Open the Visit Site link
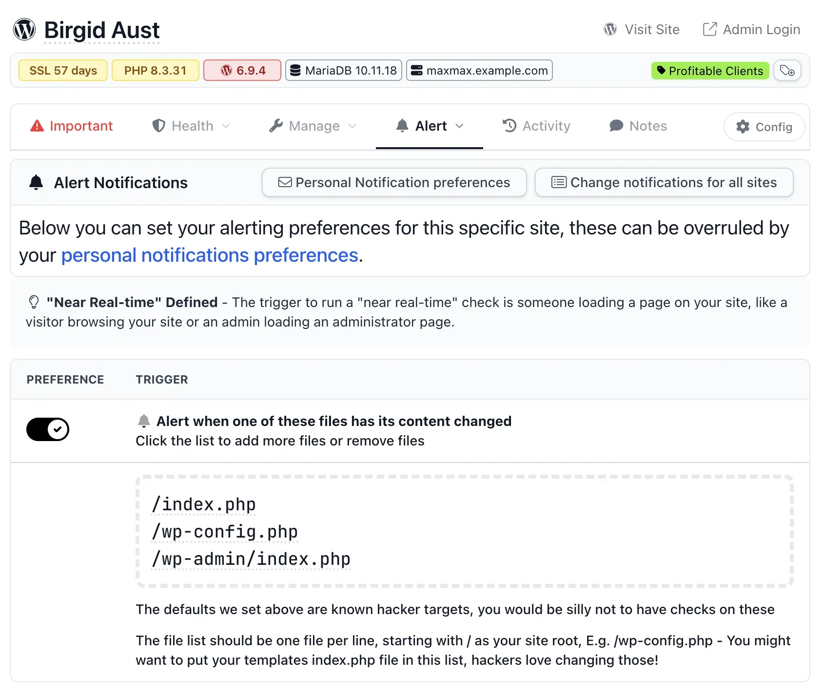This screenshot has width=822, height=694. [642, 29]
